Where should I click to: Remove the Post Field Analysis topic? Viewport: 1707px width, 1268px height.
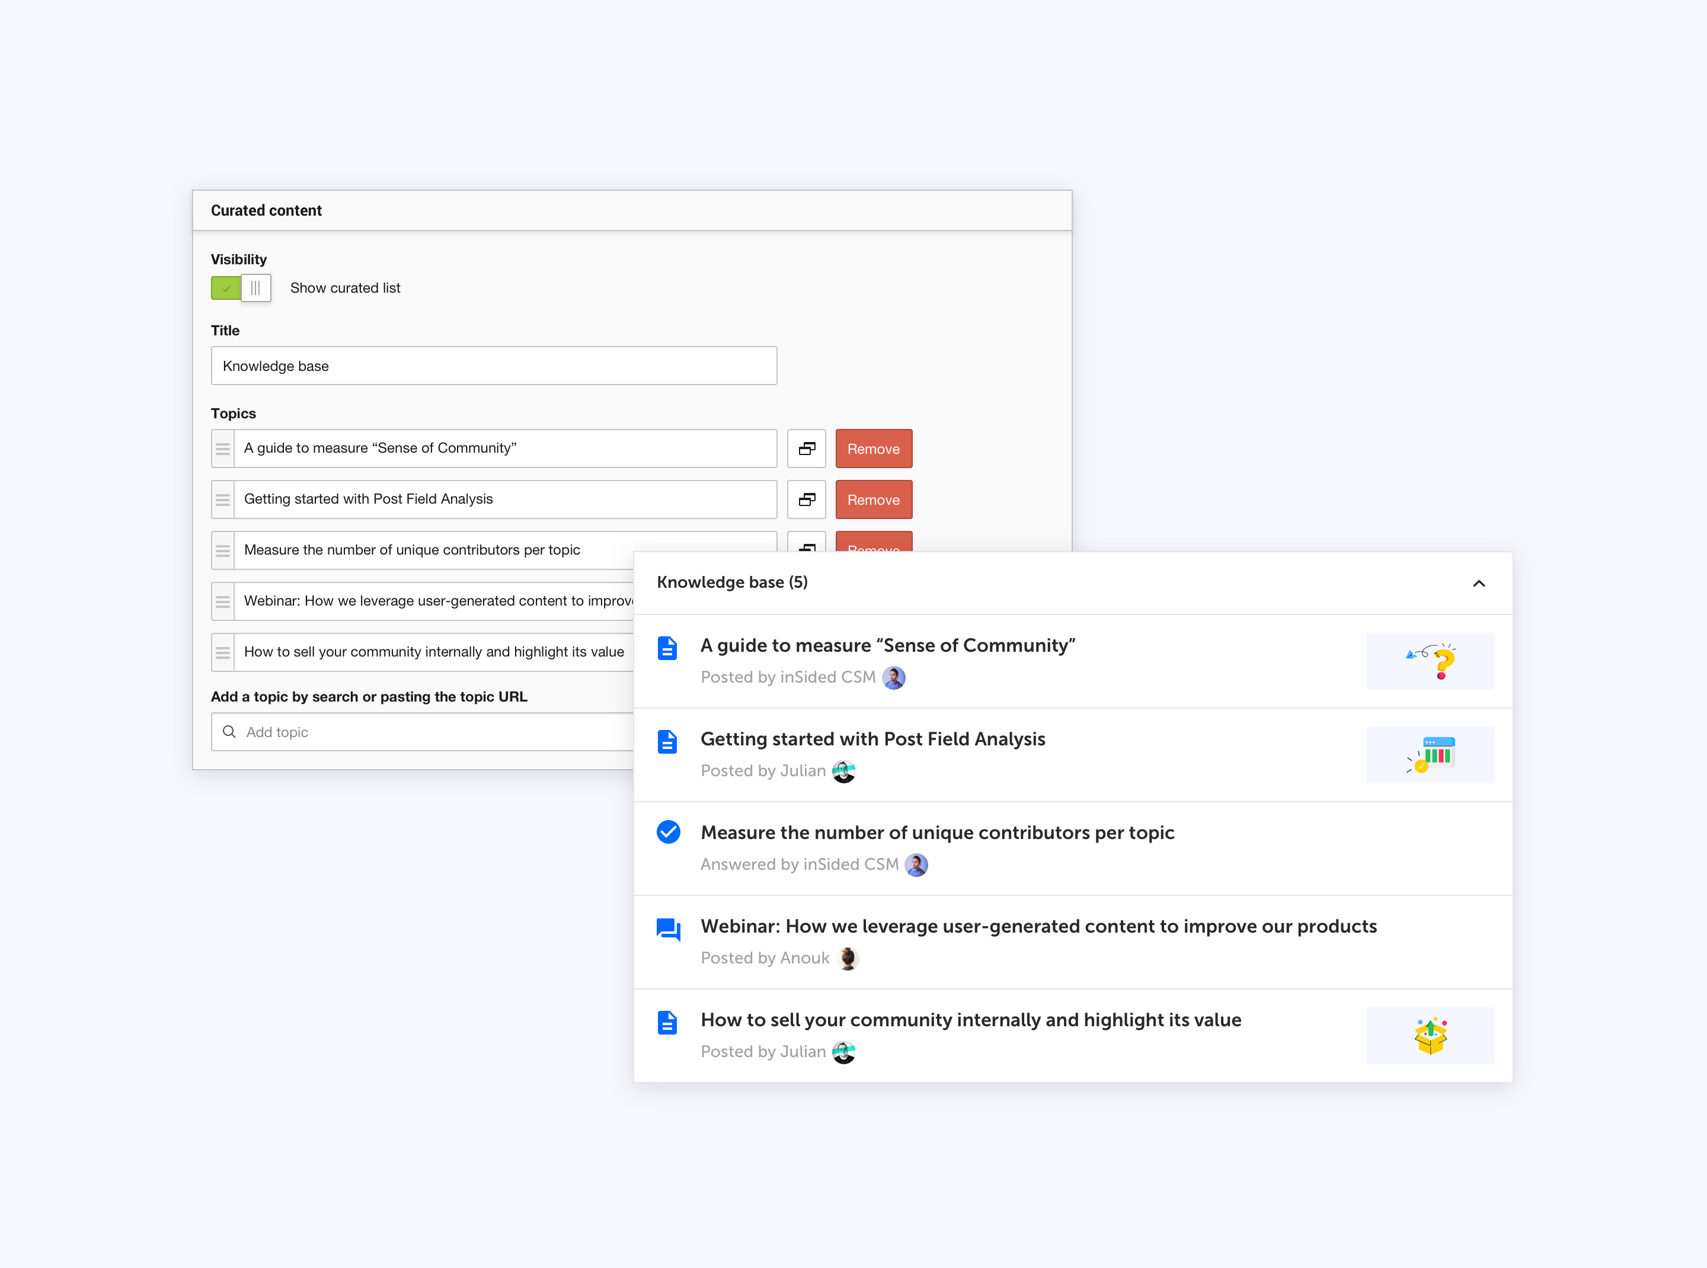click(874, 499)
